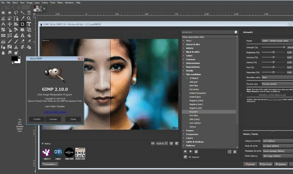Image resolution: width=293 pixels, height=174 pixels.
Task: Select the Ellipse Select tool
Action: click(9, 13)
